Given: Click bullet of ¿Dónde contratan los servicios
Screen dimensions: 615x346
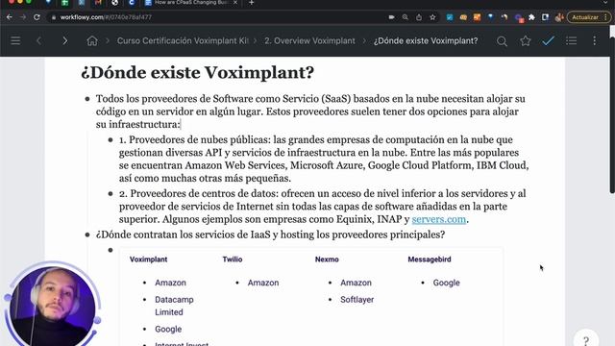Looking at the screenshot, I should click(x=87, y=235).
